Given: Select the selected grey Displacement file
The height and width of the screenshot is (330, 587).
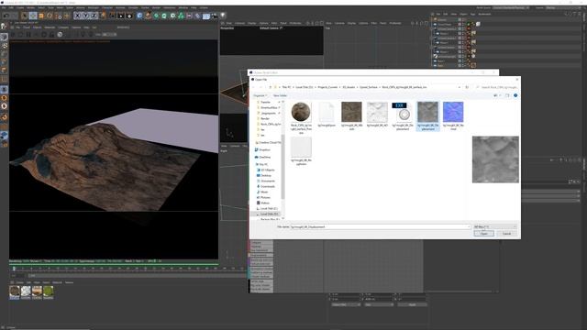Looking at the screenshot, I should click(x=428, y=116).
